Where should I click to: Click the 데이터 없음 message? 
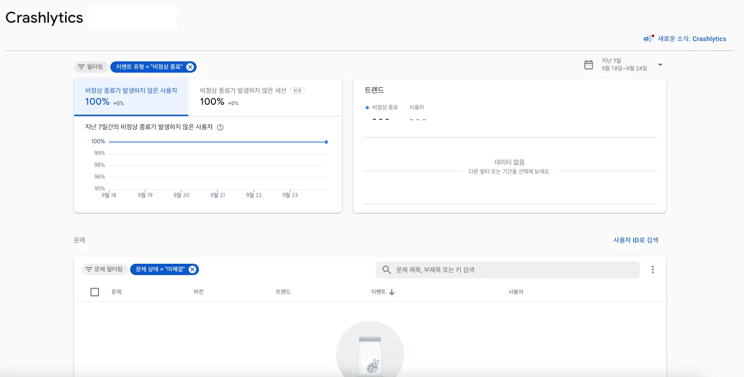(x=509, y=162)
